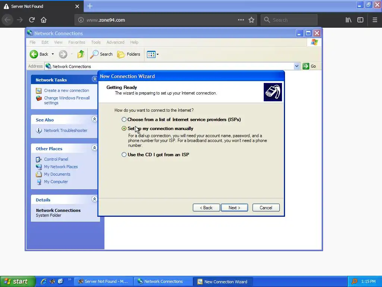Open Firefox Library icon
The height and width of the screenshot is (287, 382).
click(x=348, y=20)
